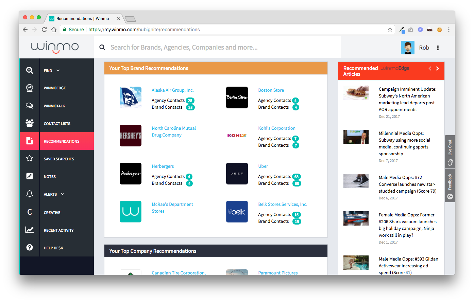Open the Notes pencil icon

pyautogui.click(x=30, y=176)
